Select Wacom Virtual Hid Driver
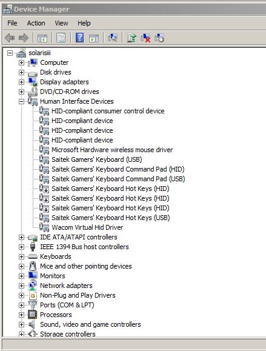The image size is (266, 351). point(87,227)
